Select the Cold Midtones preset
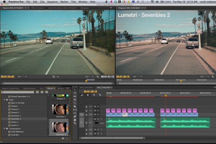Image resolution: width=216 pixels, height=144 pixels. pyautogui.click(x=17, y=132)
